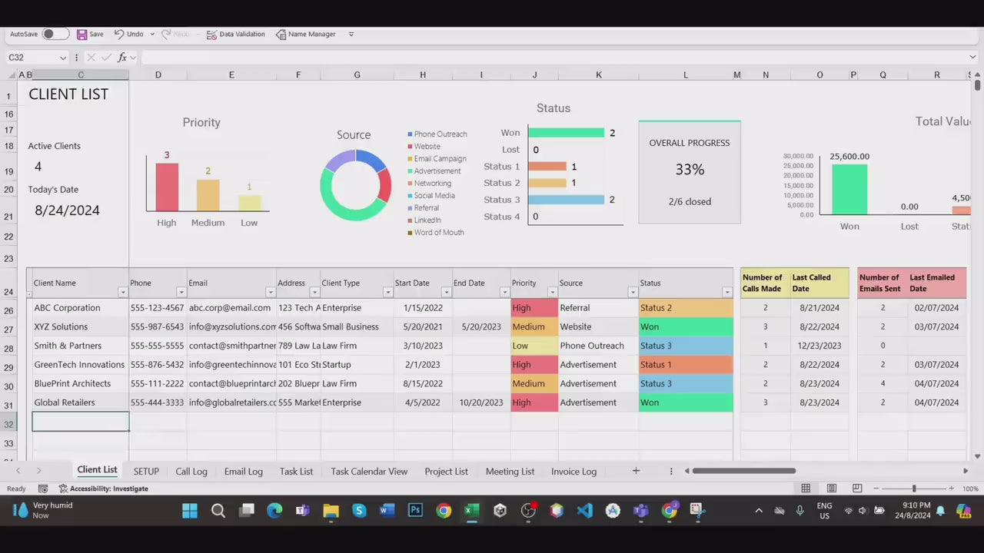Mute the speaker icon in system tray
Screen dimensions: 984x553
point(862,510)
